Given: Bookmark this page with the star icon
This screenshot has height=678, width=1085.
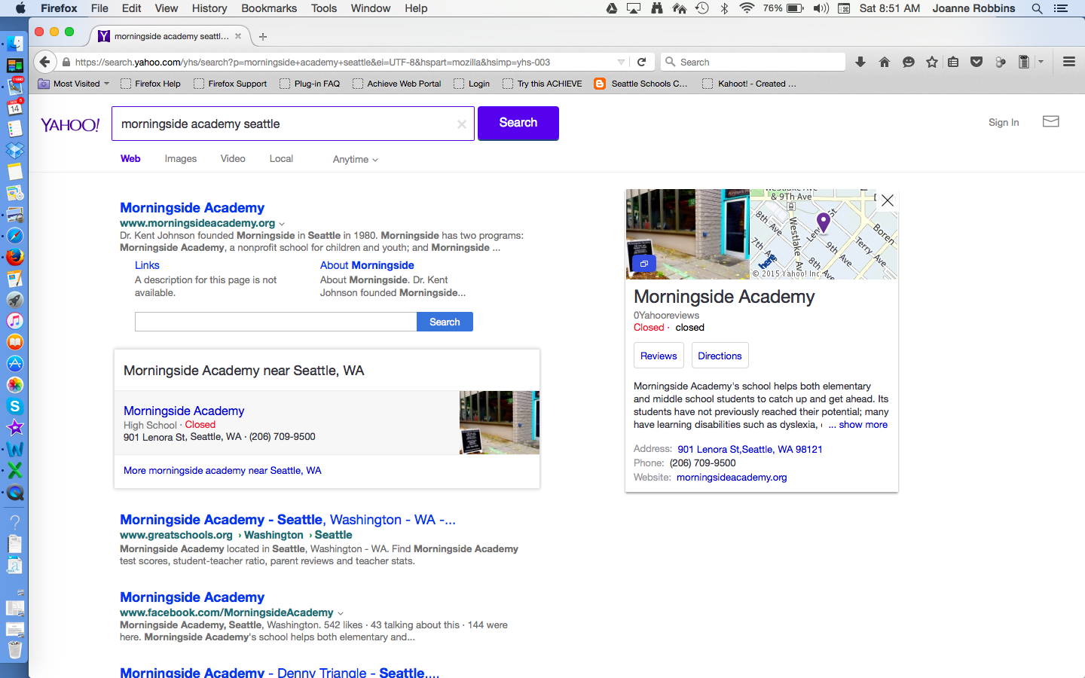Looking at the screenshot, I should (932, 62).
